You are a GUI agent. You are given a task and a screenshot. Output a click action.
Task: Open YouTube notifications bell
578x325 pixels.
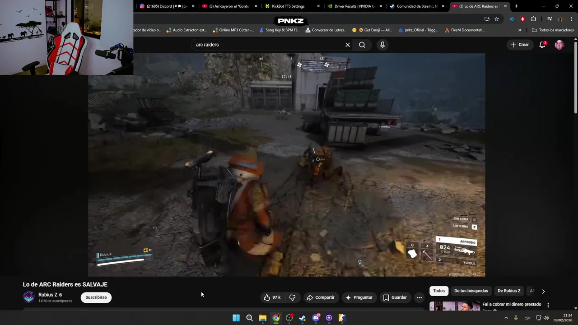pyautogui.click(x=542, y=45)
